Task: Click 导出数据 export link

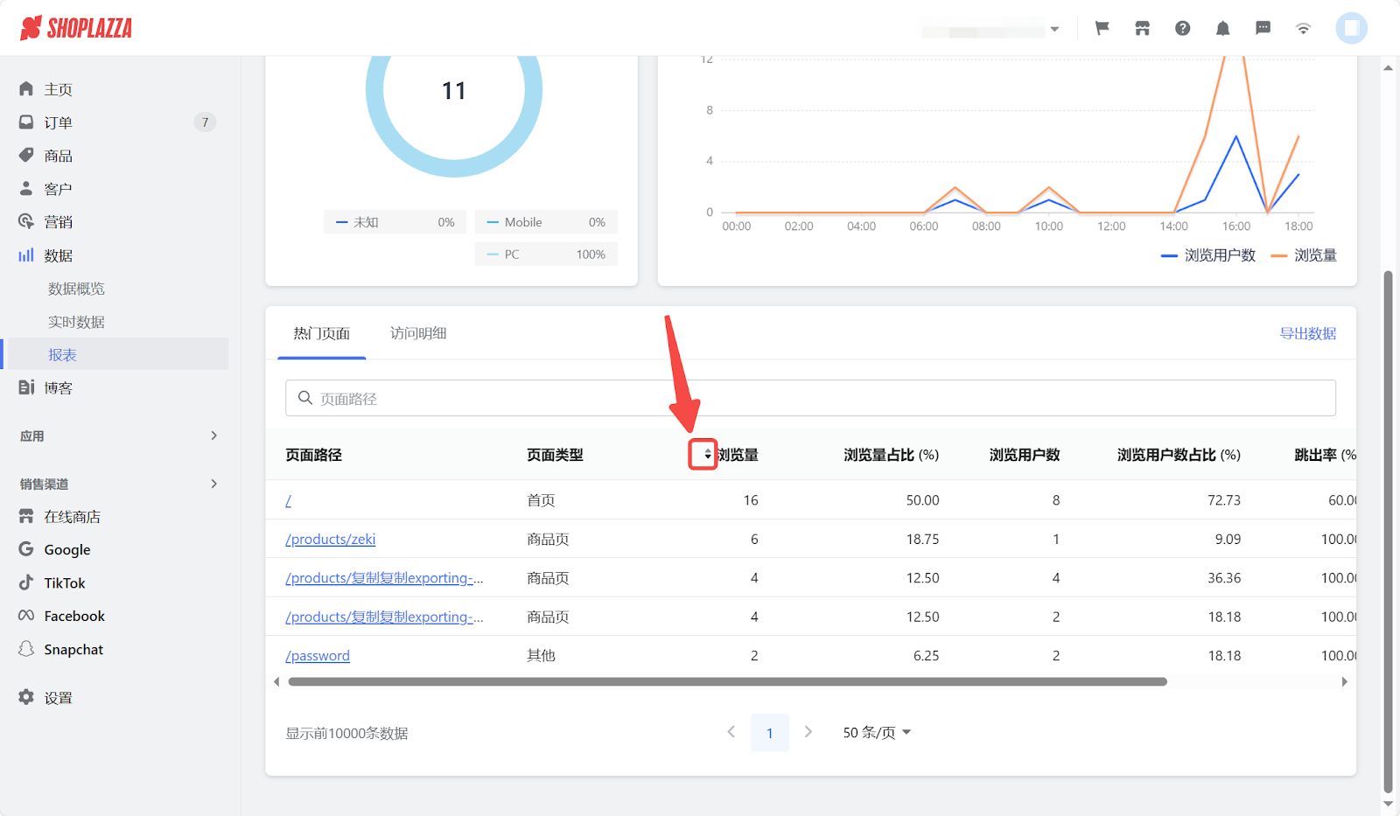Action: coord(1307,333)
